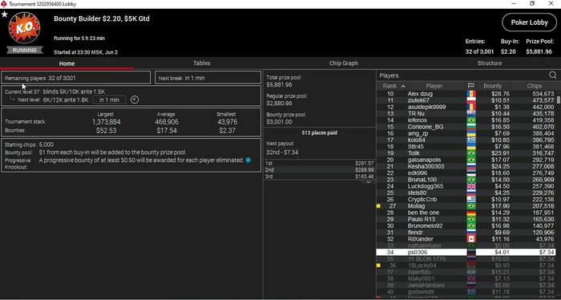Select player Paulo R13

point(466,219)
